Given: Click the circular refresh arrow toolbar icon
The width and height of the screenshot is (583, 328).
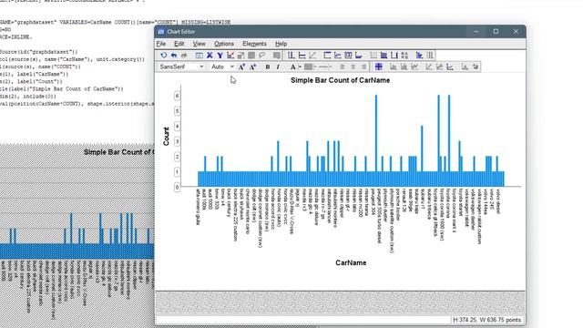Looking at the screenshot, I should click(164, 56).
